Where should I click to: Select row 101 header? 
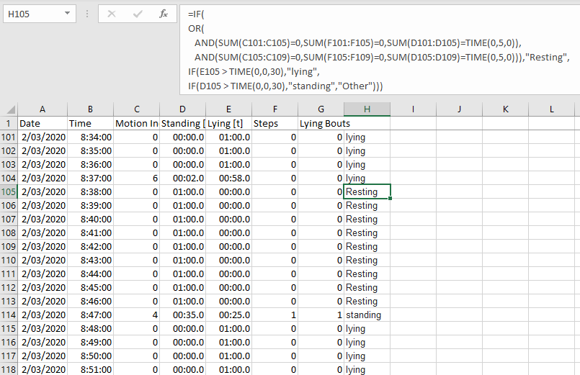pos(9,137)
